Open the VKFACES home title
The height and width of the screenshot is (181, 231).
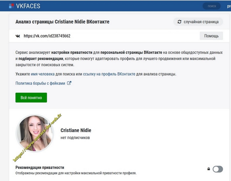[x=28, y=6]
